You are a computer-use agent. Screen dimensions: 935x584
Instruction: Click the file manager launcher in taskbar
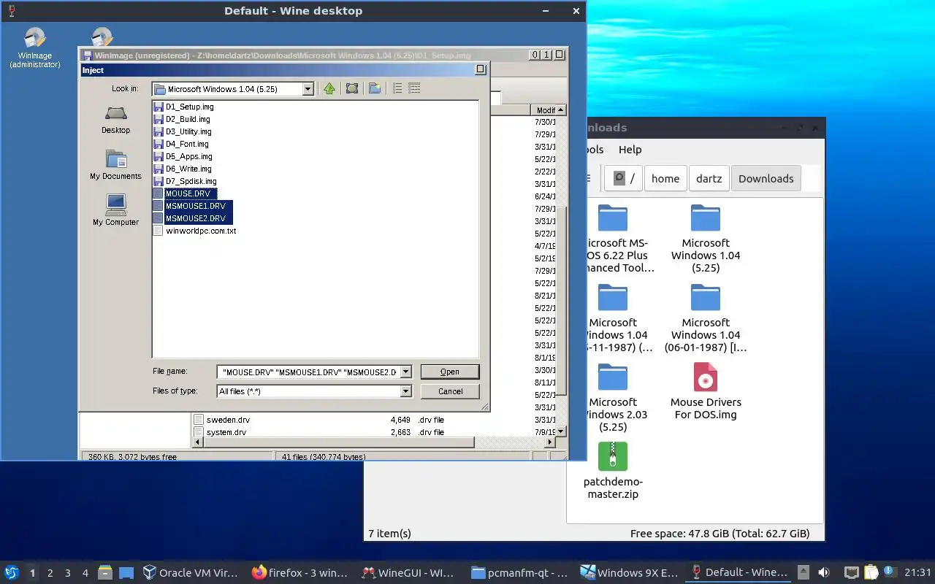105,573
